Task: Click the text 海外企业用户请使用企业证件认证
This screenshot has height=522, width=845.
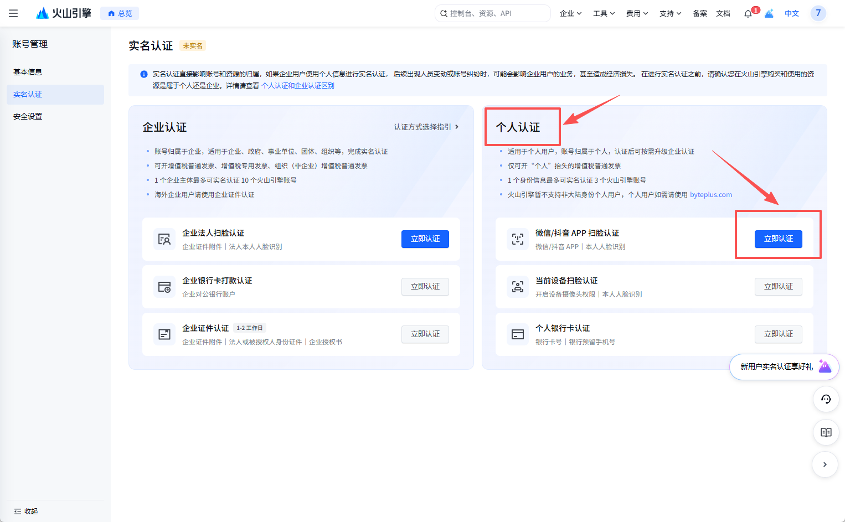Action: tap(204, 195)
